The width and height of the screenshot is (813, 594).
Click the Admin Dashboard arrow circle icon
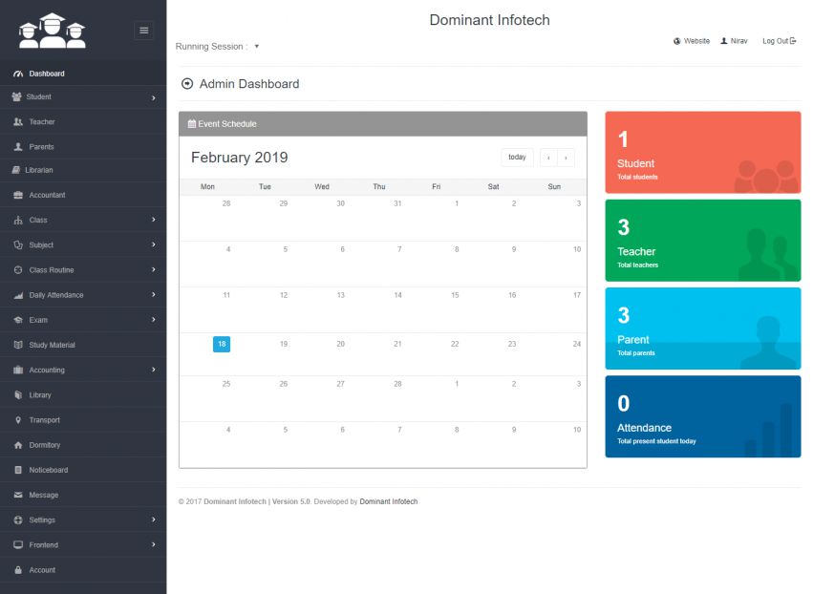point(187,83)
